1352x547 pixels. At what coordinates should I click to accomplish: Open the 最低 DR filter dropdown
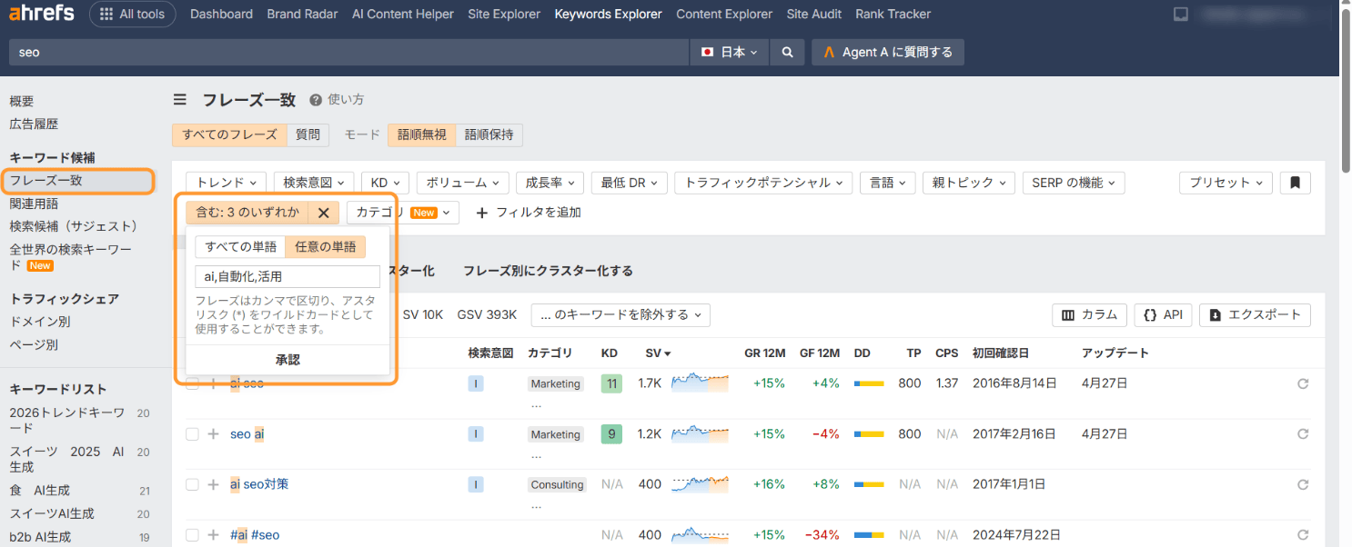pos(630,183)
